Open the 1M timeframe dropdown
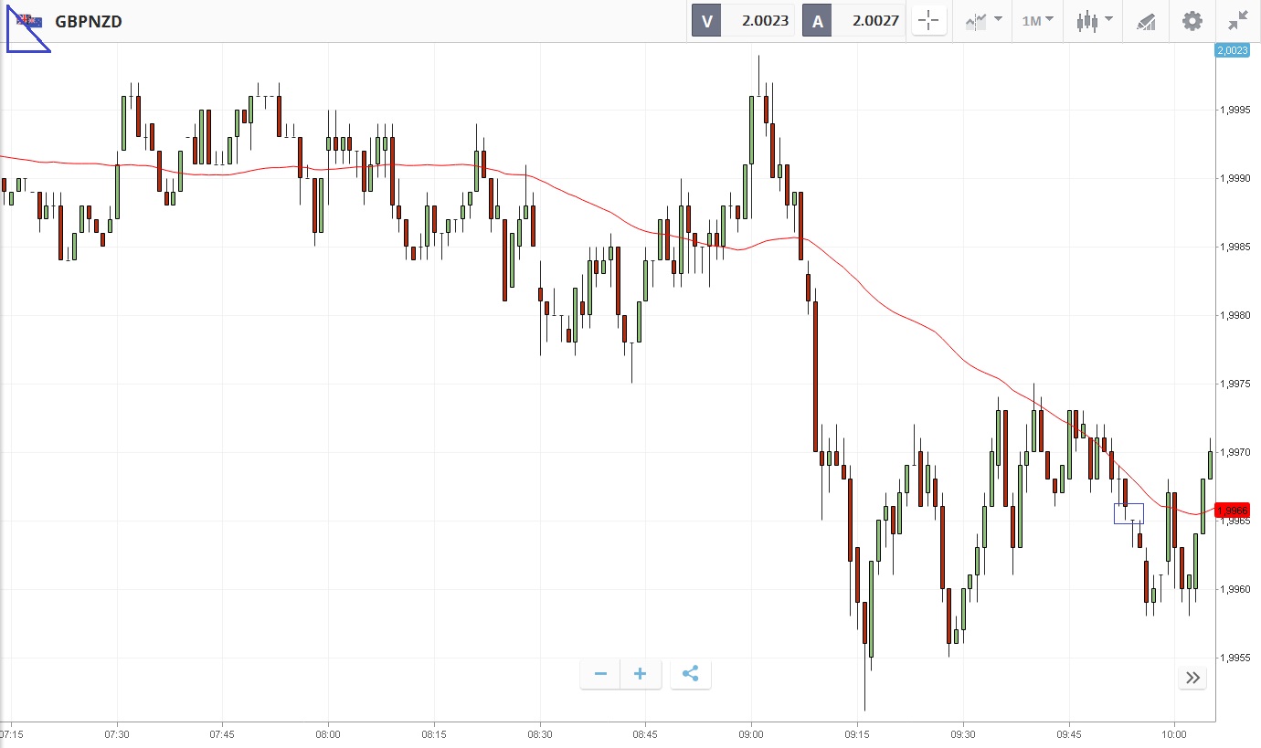 [1037, 21]
